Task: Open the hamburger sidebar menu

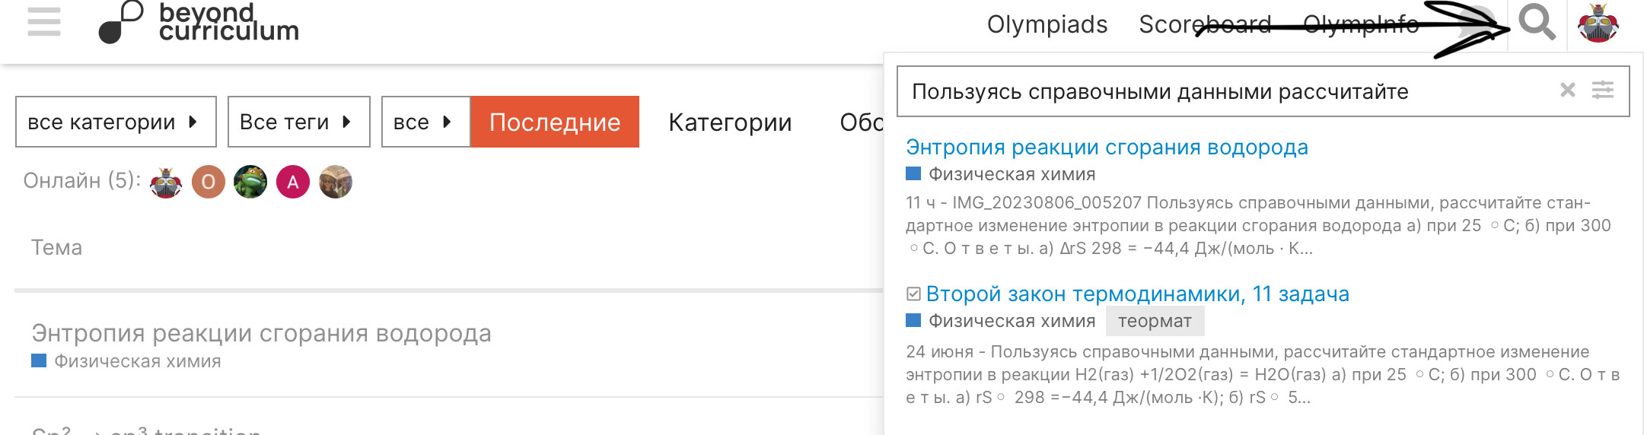Action: (43, 22)
